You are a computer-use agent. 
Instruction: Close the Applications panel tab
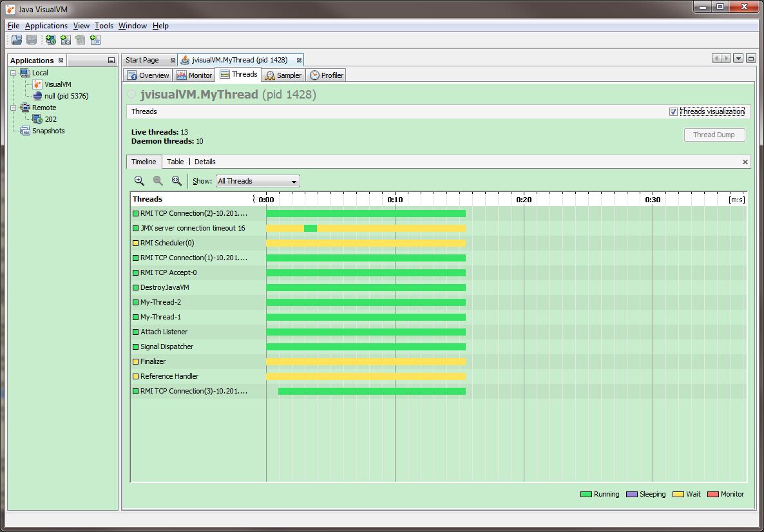[x=61, y=61]
